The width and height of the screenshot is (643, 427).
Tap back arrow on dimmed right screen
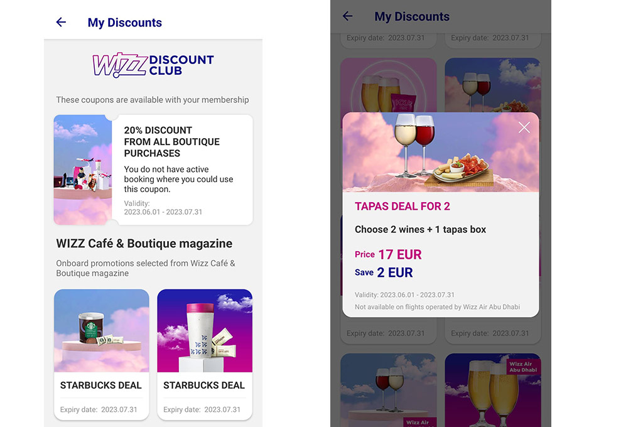click(348, 16)
